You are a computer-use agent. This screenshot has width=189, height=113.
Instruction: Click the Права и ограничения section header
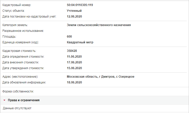(x=94, y=100)
